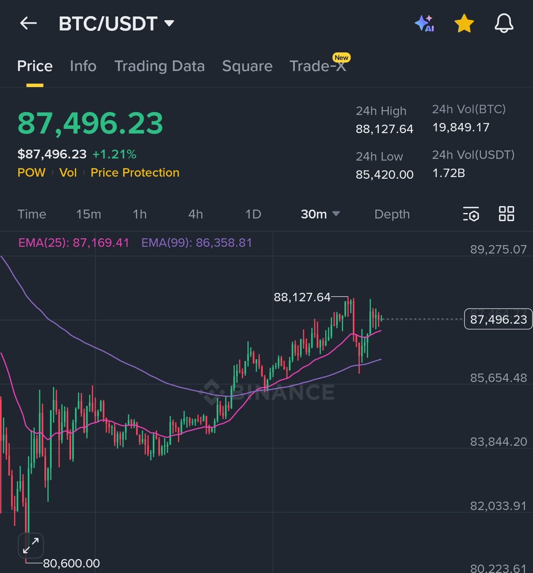Tap the 88,127.64 chart high marker

[x=302, y=297]
